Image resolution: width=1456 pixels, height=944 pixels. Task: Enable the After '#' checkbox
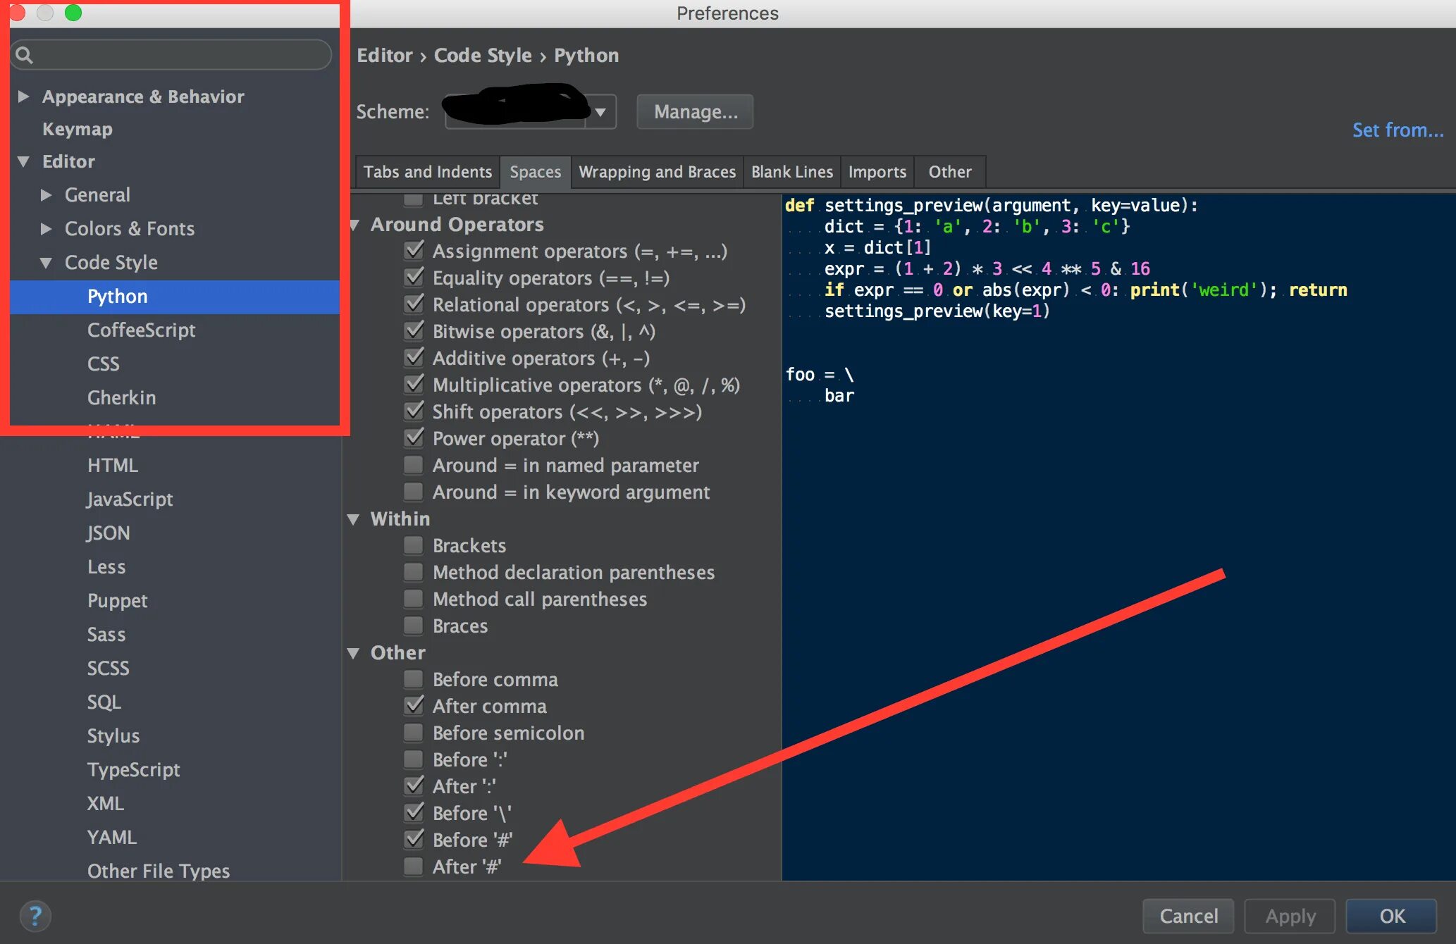point(414,866)
